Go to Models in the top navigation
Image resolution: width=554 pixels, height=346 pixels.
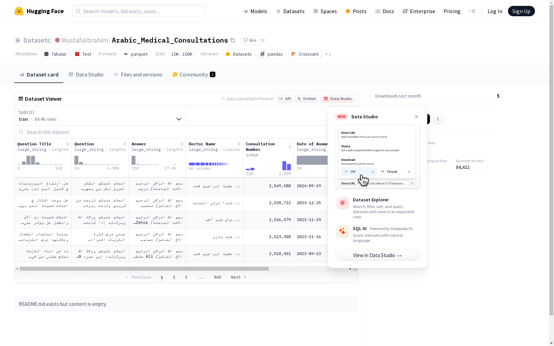coord(255,11)
